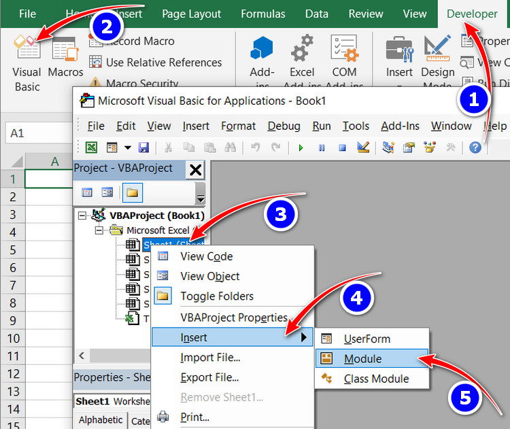Open the Review ribbon tab

tap(366, 14)
